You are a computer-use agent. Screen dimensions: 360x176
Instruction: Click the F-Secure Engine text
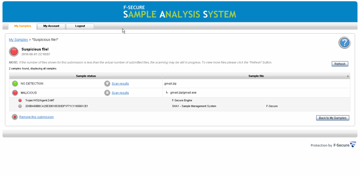click(x=182, y=100)
